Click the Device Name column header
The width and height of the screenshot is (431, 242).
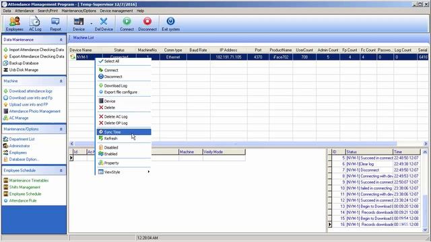point(86,50)
